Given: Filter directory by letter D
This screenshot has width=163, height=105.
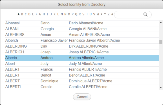Looking at the screenshot, I should click(x=29, y=14).
